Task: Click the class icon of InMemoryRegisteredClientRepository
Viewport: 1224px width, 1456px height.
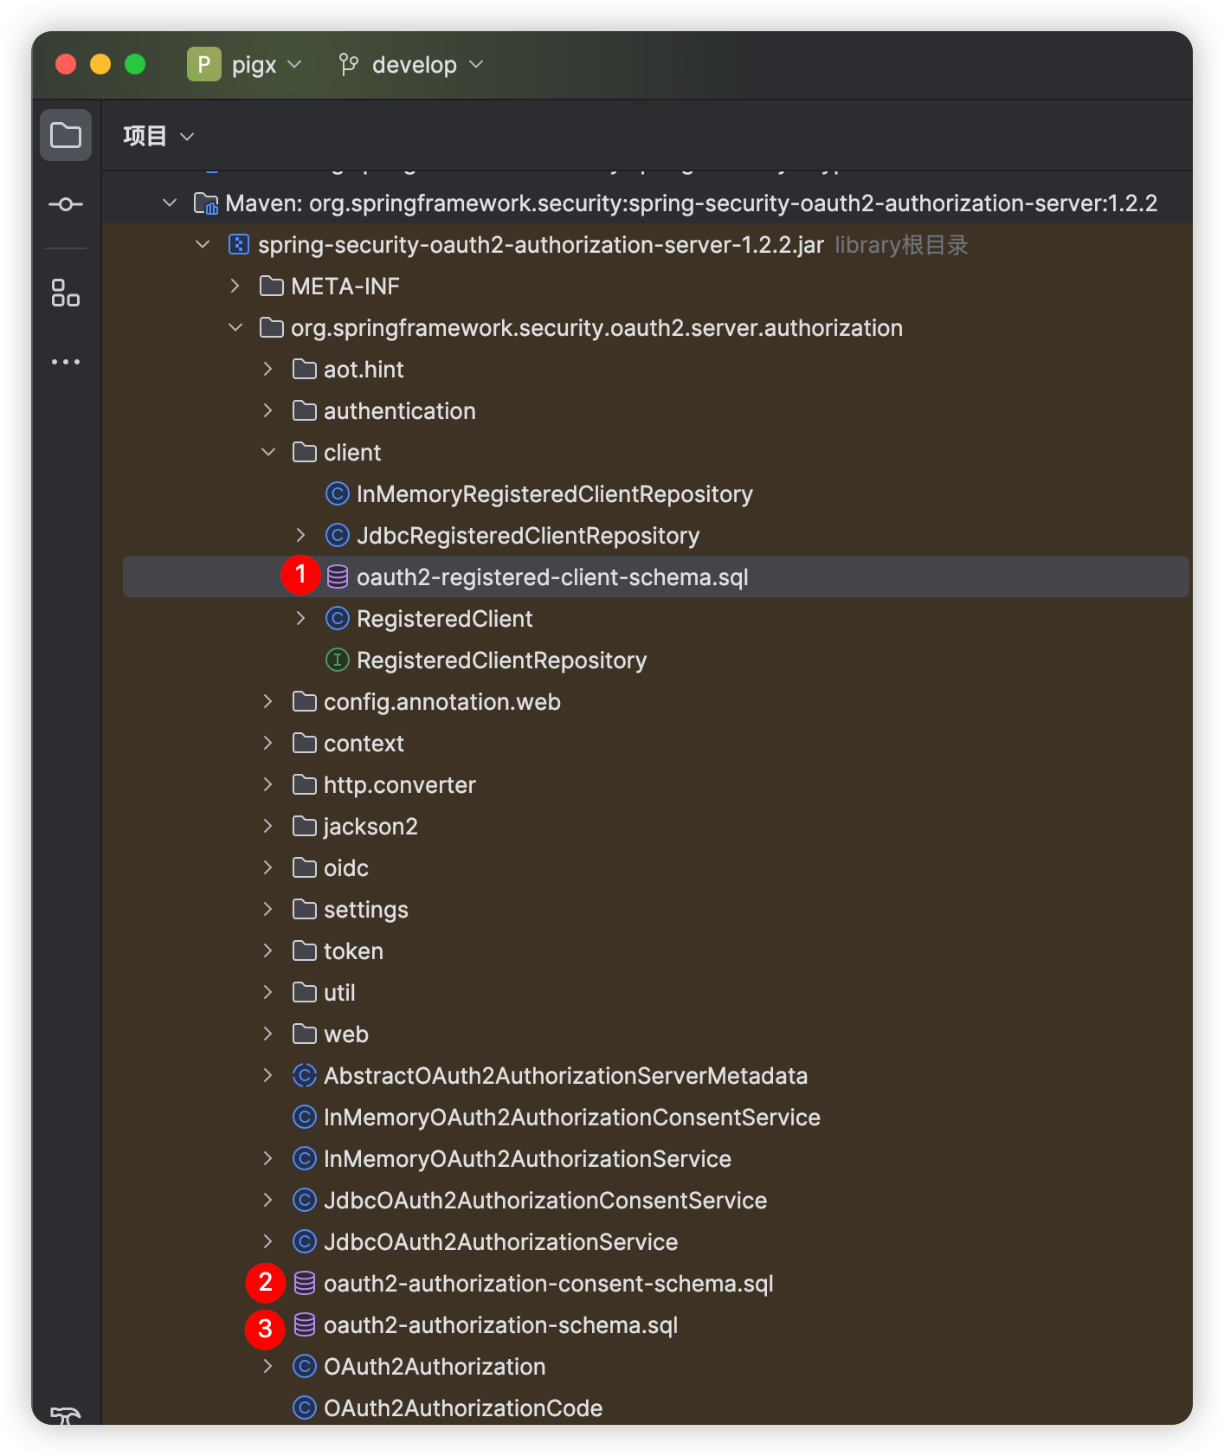Action: pos(337,494)
